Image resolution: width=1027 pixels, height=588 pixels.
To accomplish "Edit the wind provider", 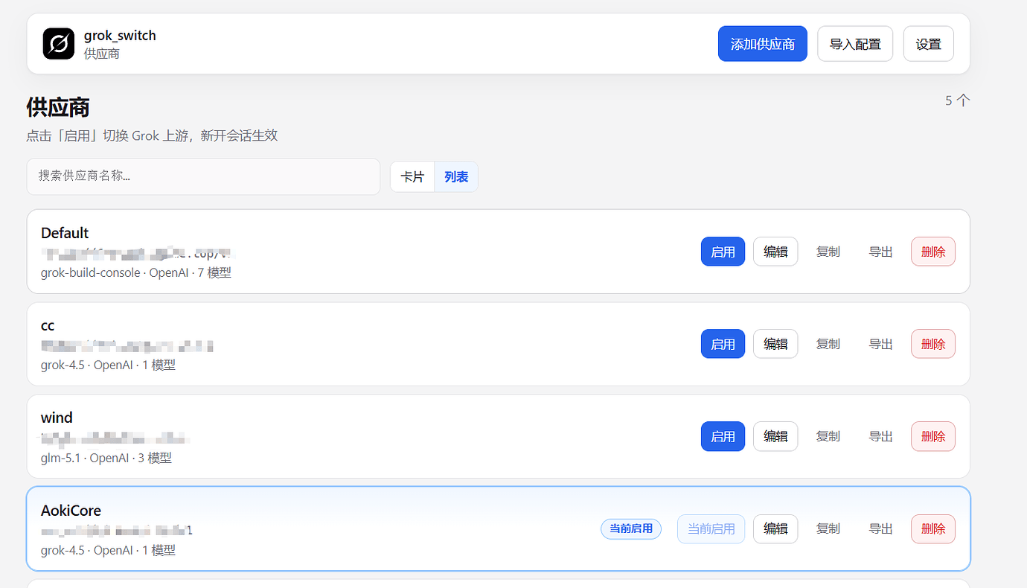I will click(x=775, y=436).
